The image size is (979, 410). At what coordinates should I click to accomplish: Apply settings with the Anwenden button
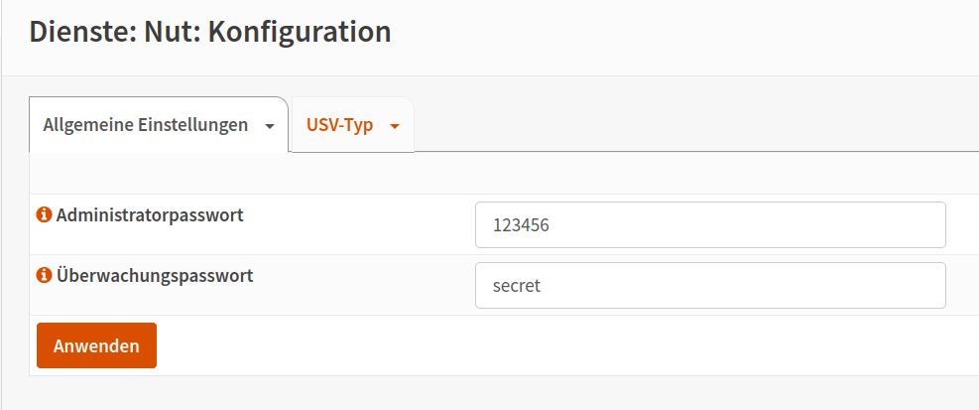click(x=97, y=345)
